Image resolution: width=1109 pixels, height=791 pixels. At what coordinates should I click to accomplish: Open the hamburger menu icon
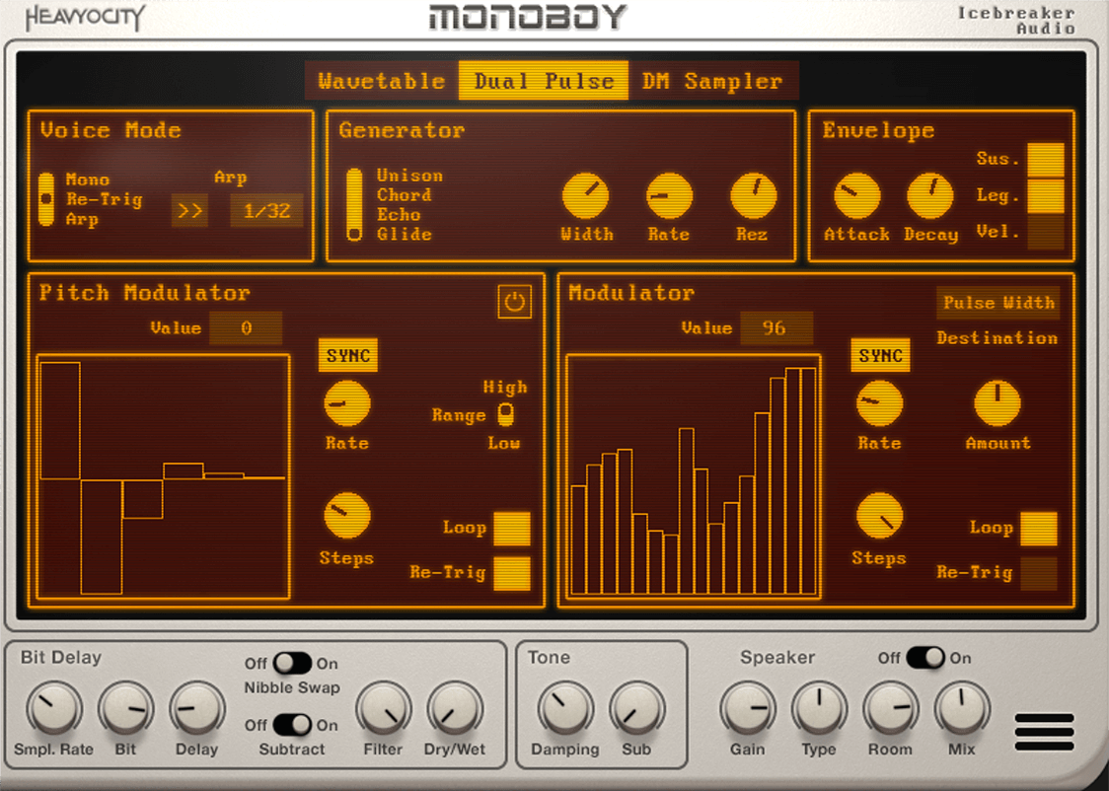coord(1044,732)
